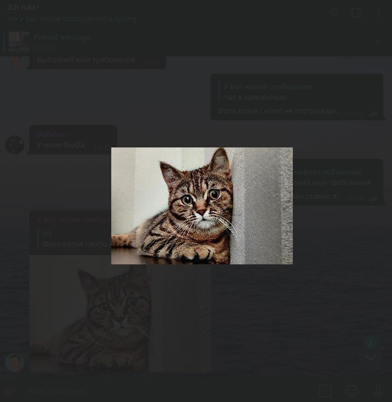Click the 2ch /ukr/ chat title
The image size is (392, 402).
coord(22,7)
